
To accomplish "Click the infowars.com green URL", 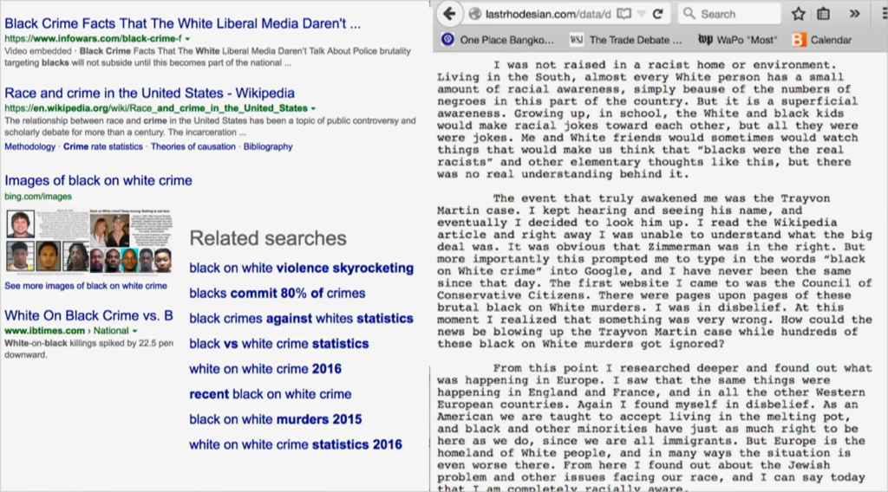I will click(94, 39).
